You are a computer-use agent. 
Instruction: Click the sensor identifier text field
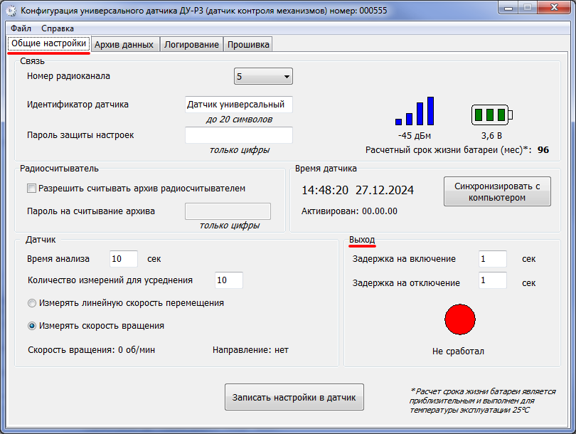coord(239,105)
